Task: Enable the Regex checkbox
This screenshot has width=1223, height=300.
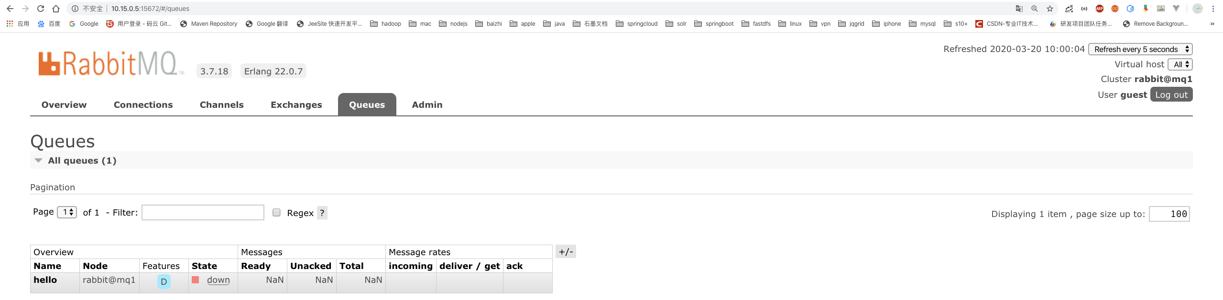Action: tap(276, 213)
